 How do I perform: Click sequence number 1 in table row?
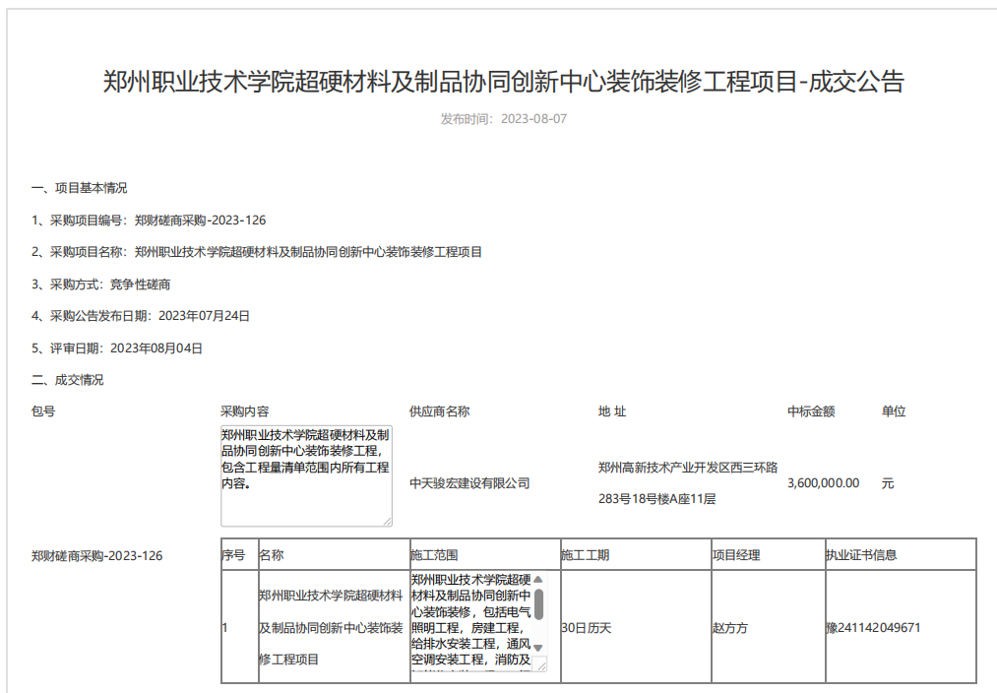point(225,627)
